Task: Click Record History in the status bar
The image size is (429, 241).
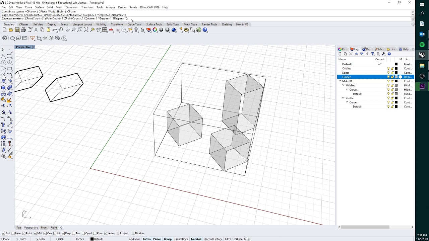Action: (x=213, y=239)
